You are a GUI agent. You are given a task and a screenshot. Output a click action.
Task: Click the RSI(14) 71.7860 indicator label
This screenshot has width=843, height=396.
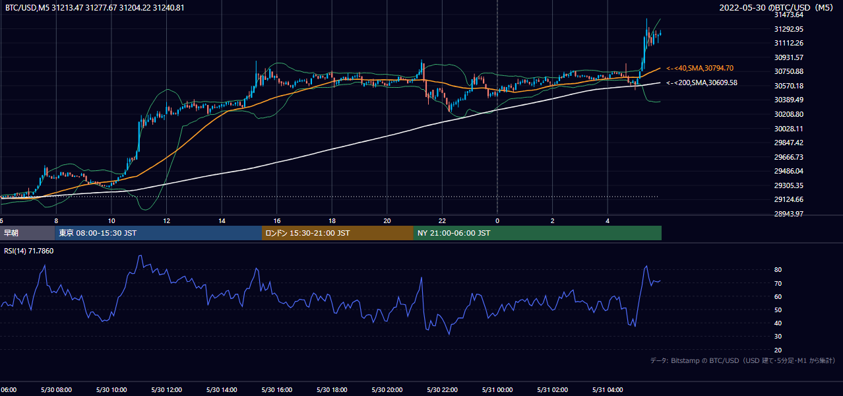click(x=29, y=251)
